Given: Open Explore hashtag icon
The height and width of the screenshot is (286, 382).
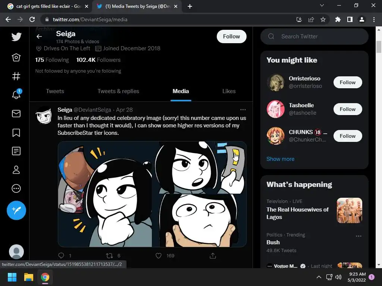Looking at the screenshot, I should point(16,76).
